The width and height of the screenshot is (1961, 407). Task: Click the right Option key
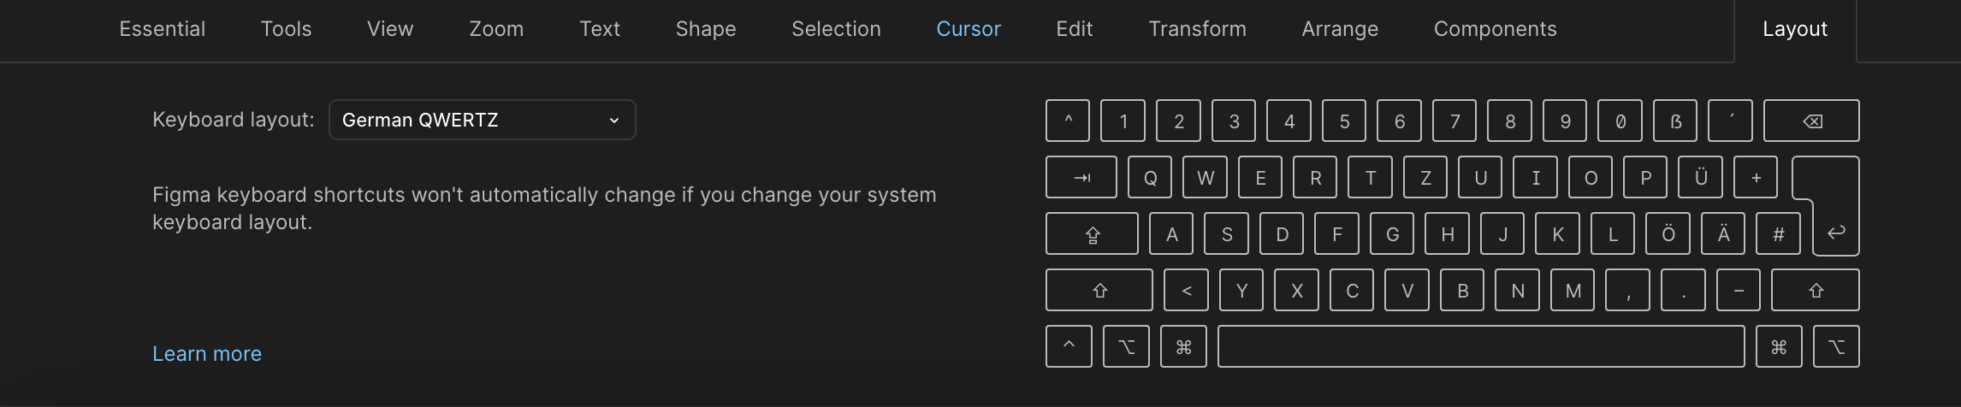tap(1836, 346)
